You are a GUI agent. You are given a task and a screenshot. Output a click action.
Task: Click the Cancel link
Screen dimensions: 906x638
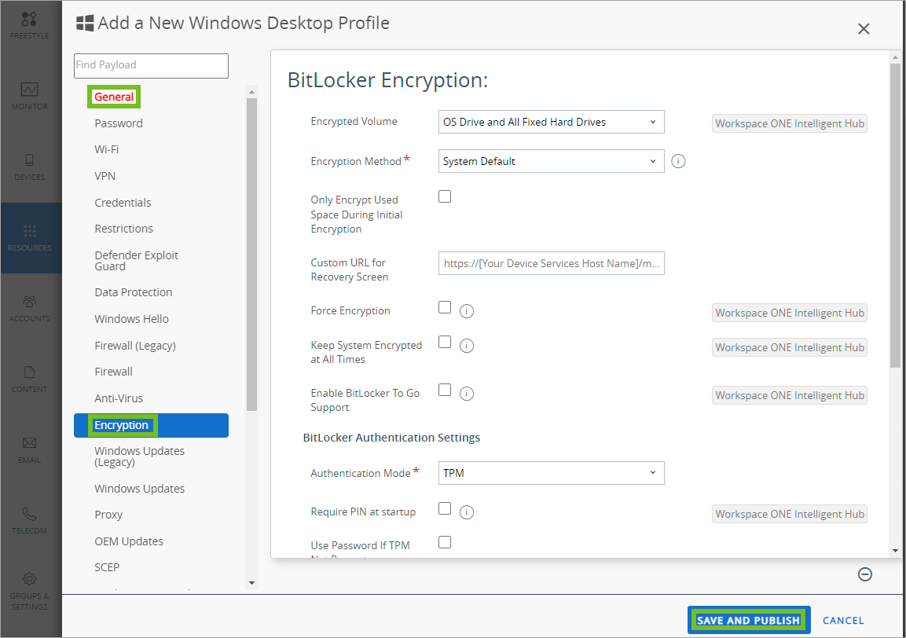[843, 620]
